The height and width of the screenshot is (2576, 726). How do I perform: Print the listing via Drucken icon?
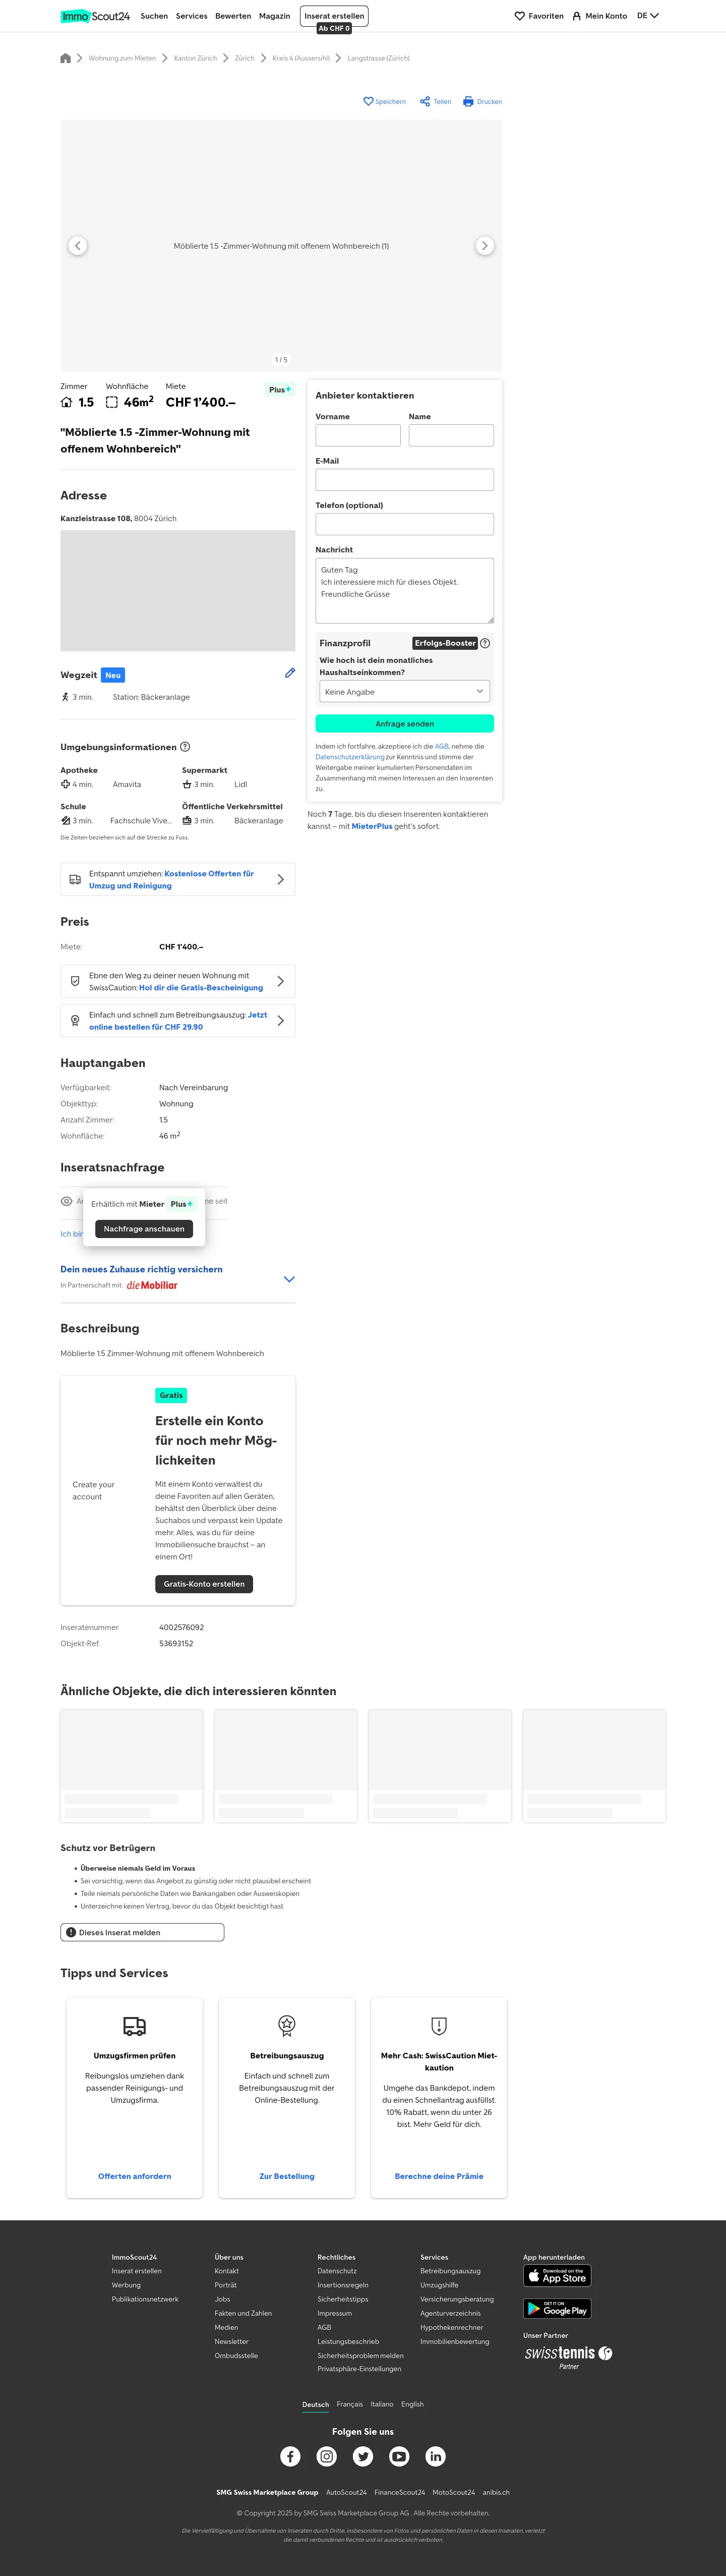pos(468,101)
